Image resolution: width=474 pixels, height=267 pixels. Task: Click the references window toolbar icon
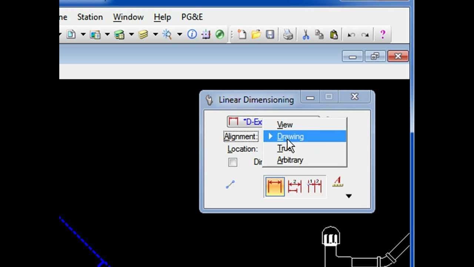click(x=95, y=34)
